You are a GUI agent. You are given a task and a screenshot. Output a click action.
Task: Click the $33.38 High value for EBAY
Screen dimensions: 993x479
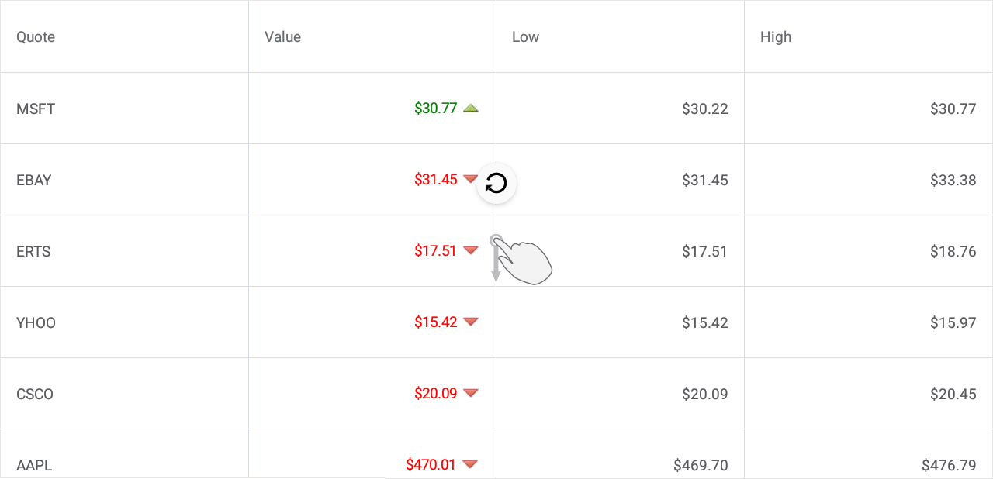953,180
